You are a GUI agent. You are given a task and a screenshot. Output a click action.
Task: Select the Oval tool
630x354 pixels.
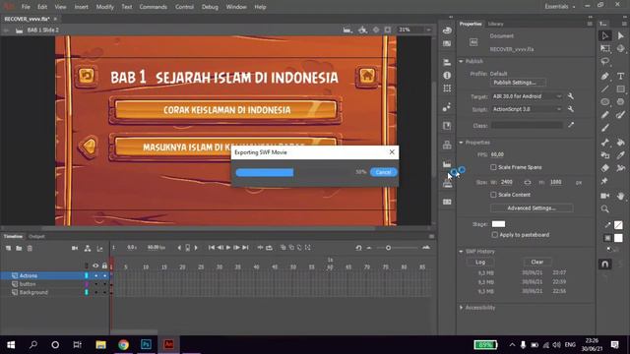(605, 102)
